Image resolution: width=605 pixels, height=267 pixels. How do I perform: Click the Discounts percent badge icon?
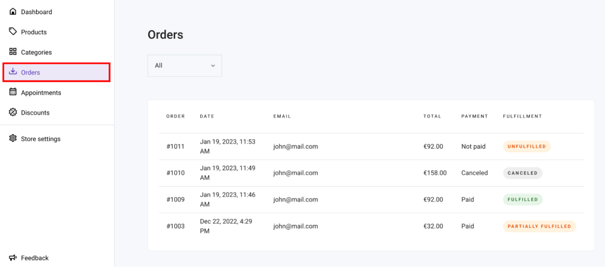(13, 112)
